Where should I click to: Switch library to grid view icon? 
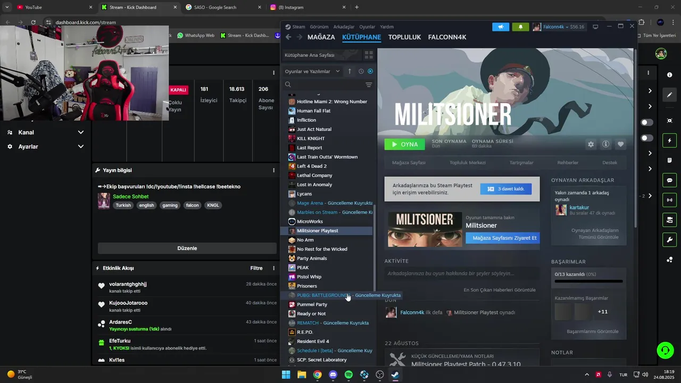pyautogui.click(x=369, y=55)
